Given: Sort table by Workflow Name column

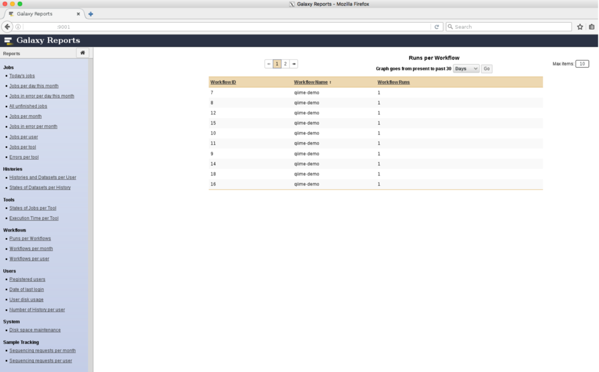Looking at the screenshot, I should [x=311, y=82].
